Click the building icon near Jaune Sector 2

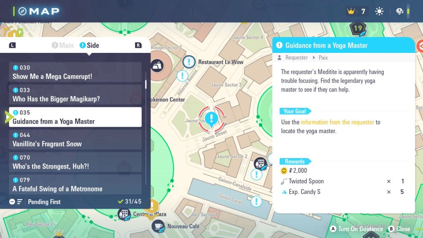tap(259, 164)
